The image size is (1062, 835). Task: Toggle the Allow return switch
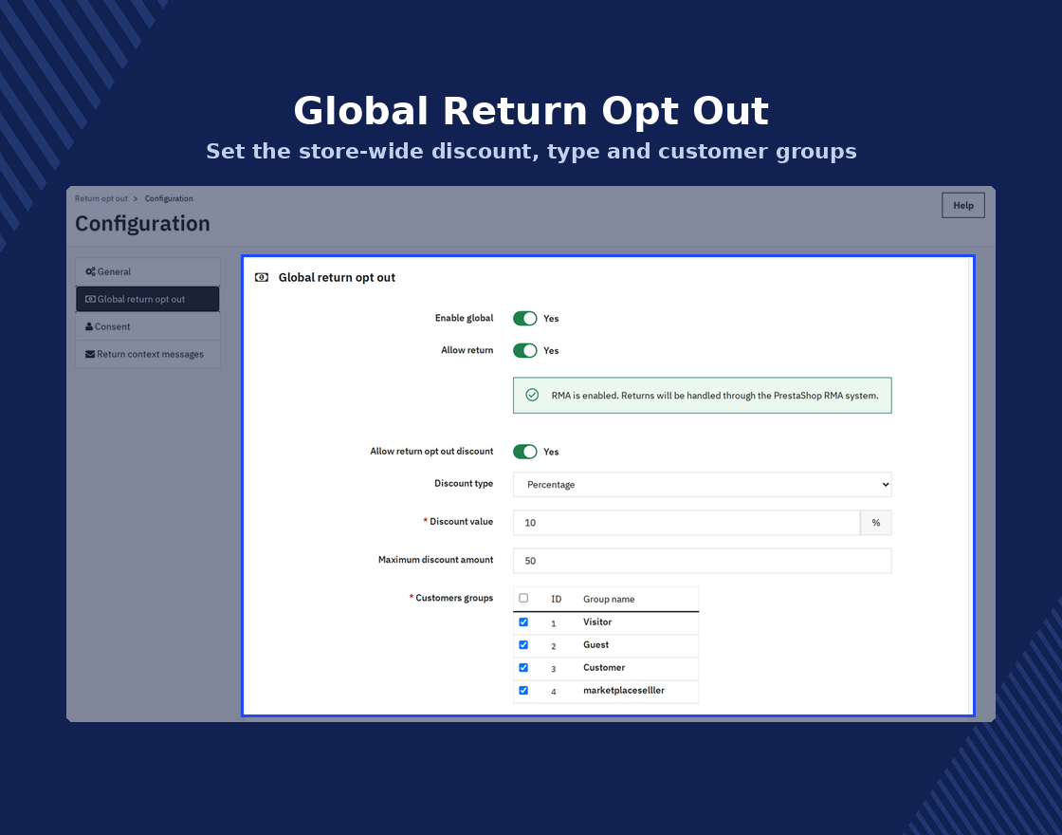click(525, 350)
